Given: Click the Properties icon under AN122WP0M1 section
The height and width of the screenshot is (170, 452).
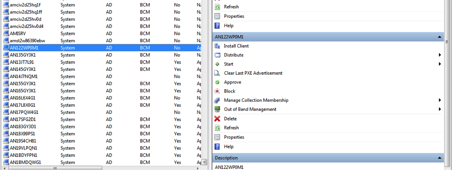Looking at the screenshot, I should pos(218,137).
